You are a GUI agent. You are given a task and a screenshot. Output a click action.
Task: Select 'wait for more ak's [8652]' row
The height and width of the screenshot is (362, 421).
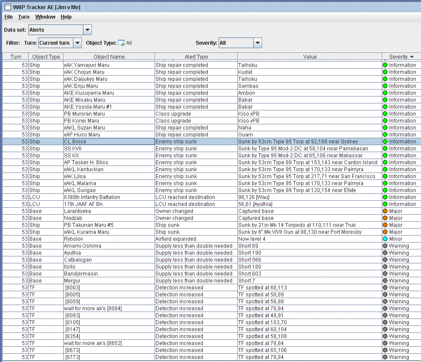coord(212,343)
